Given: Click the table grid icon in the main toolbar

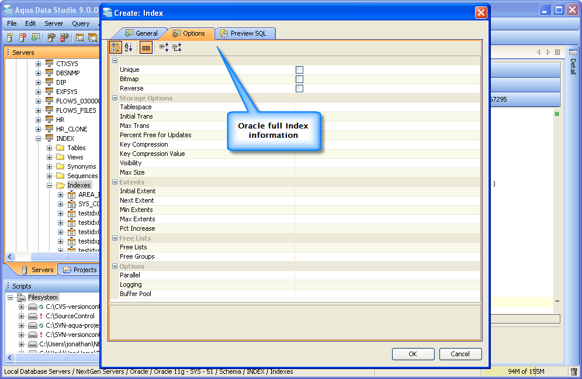Looking at the screenshot, I should [35, 37].
